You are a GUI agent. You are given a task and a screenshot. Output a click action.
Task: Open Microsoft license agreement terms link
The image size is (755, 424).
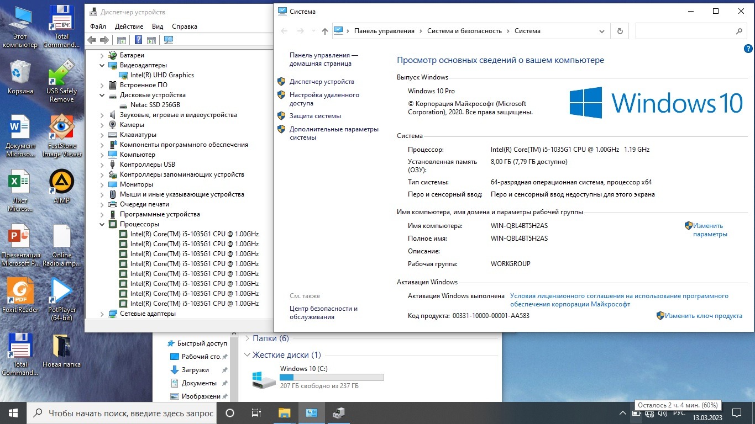tap(619, 300)
